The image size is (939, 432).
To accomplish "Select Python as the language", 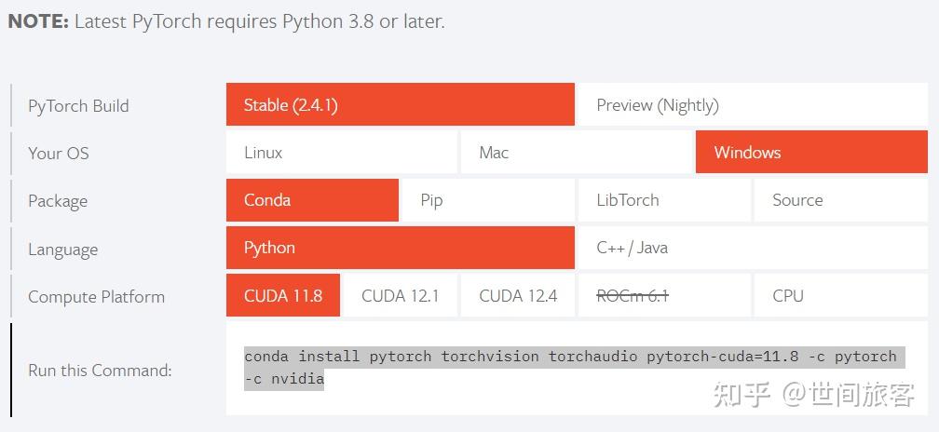I will pos(400,248).
